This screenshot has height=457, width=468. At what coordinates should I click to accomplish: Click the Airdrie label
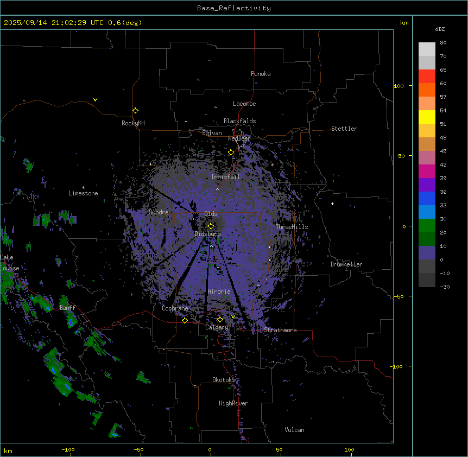(x=219, y=291)
